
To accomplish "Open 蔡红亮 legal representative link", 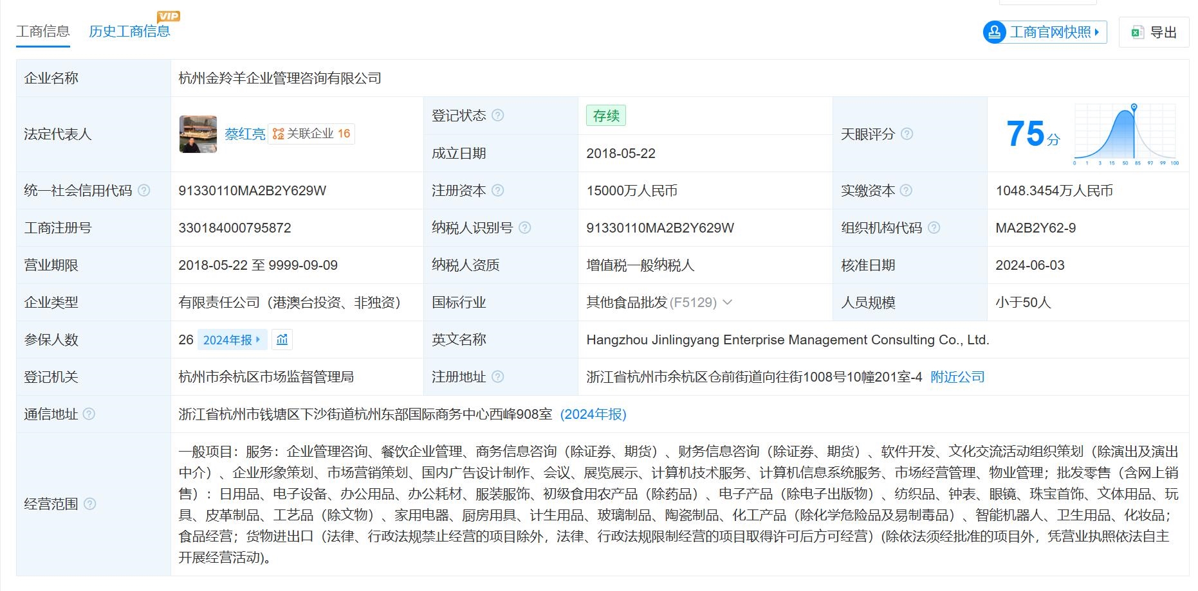I will click(x=244, y=134).
